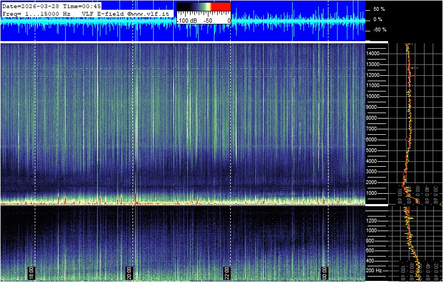Click the 20:00 time marker label
443x282 pixels.
pos(129,272)
